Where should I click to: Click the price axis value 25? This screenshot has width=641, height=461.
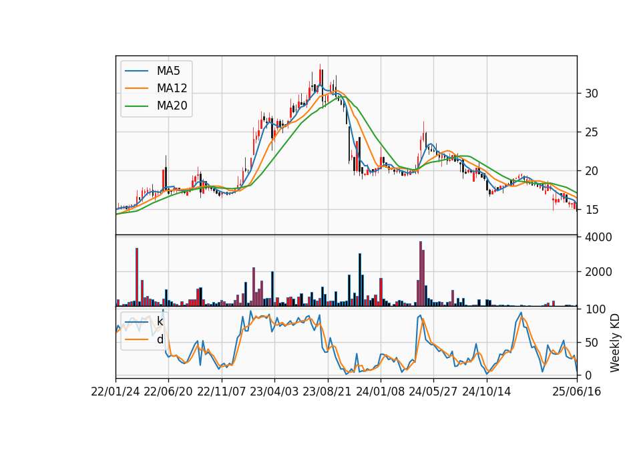click(x=592, y=132)
